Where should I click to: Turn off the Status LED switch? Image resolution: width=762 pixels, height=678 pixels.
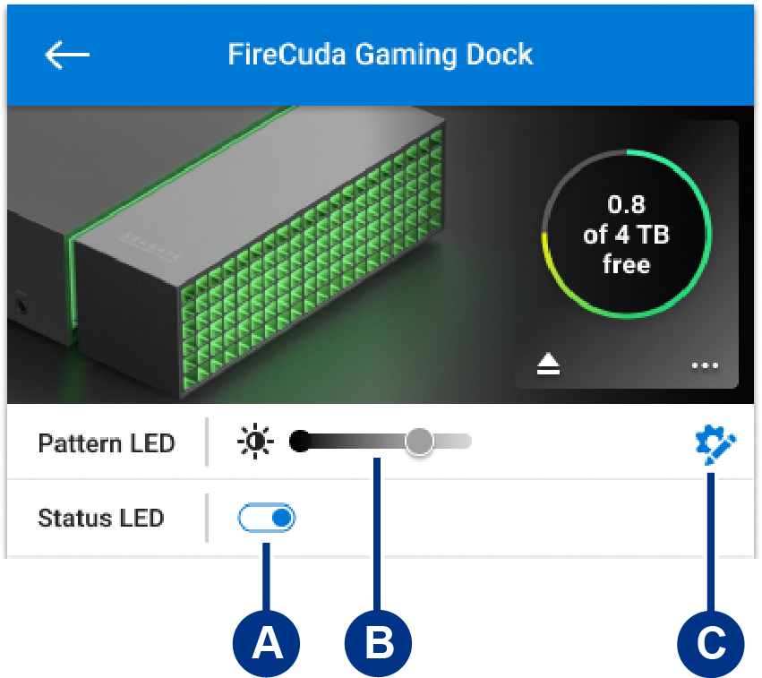click(x=267, y=518)
